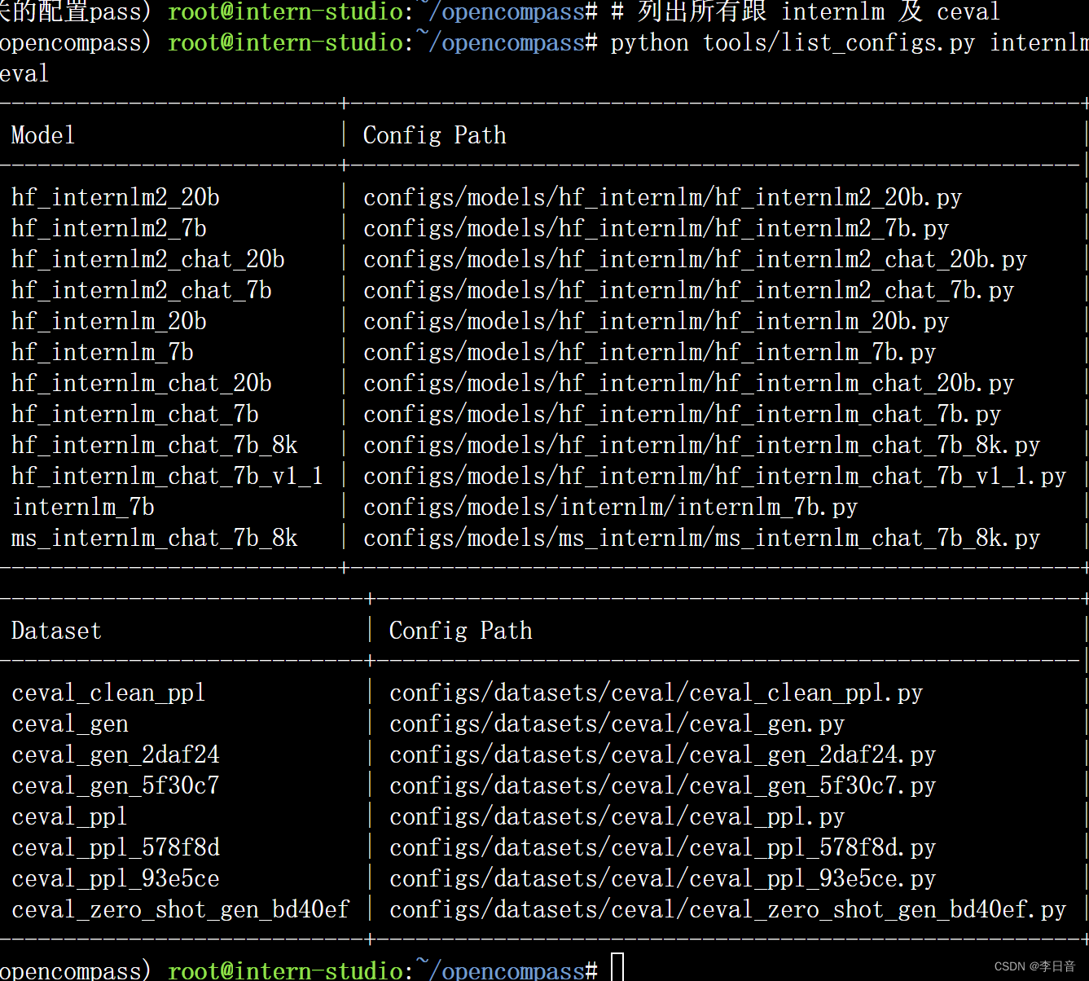Click path configs/datasets/ceval/ceval_ppl.py
Image resolution: width=1089 pixels, height=981 pixels.
[617, 817]
